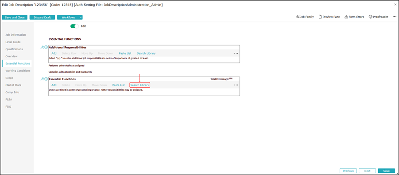Viewport: 399px width, 175px height.
Task: Click Add in Essential Functions toolbar
Action: [x=54, y=85]
